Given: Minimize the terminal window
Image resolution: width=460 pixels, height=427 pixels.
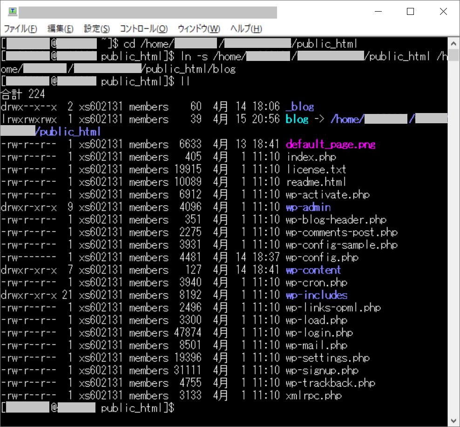Looking at the screenshot, I should click(x=379, y=12).
